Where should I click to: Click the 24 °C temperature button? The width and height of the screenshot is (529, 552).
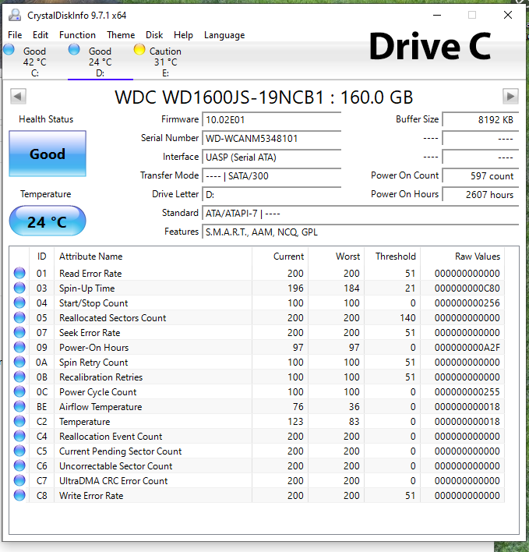click(x=48, y=221)
